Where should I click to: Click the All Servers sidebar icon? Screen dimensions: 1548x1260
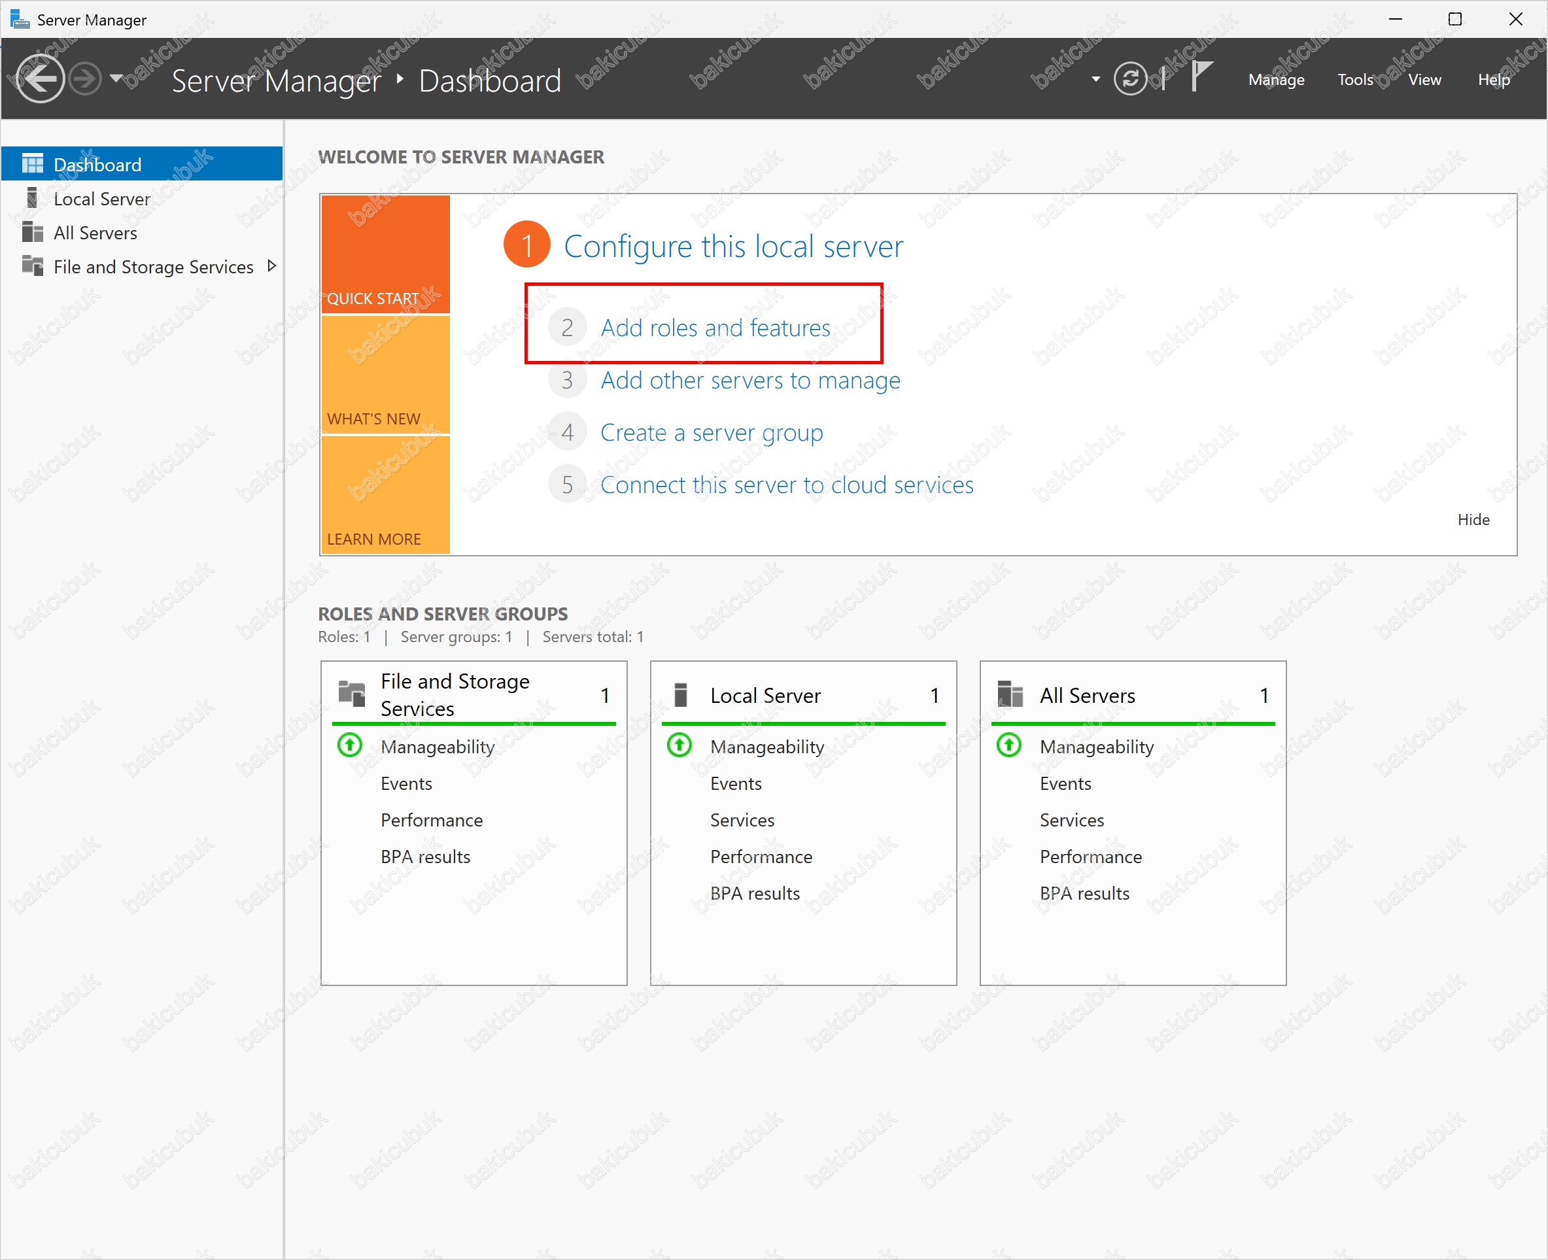point(33,232)
